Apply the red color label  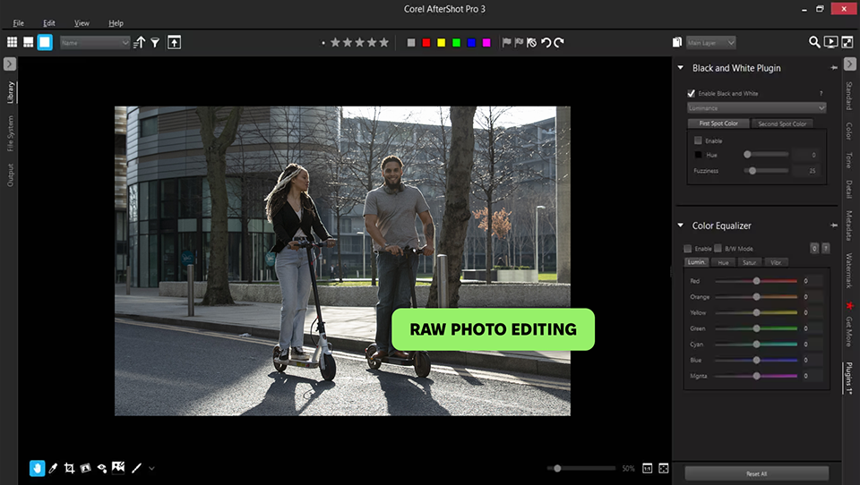426,42
